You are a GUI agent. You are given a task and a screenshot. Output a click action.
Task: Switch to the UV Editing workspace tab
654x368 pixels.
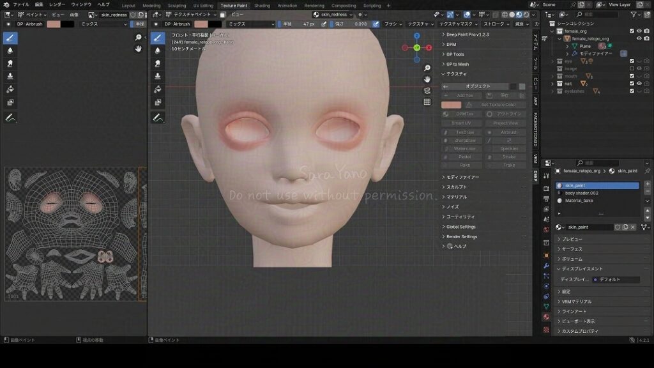pyautogui.click(x=203, y=5)
